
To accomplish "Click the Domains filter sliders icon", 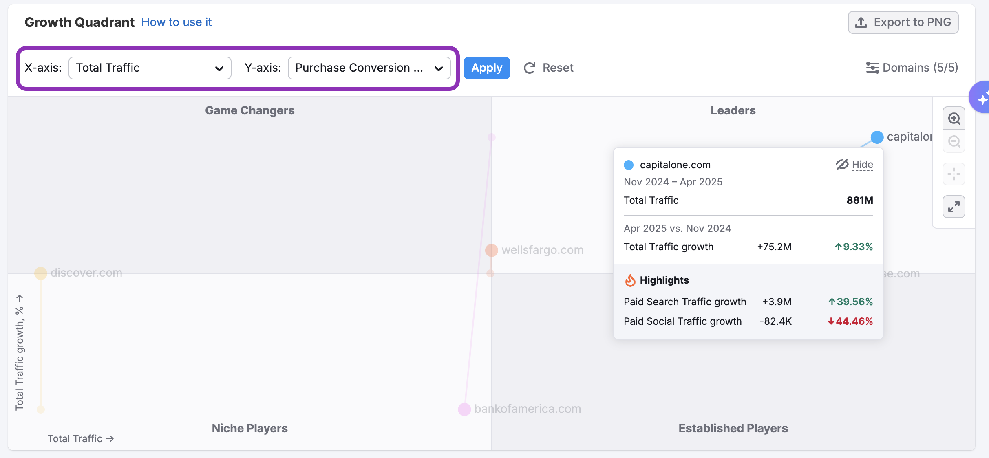I will (872, 68).
